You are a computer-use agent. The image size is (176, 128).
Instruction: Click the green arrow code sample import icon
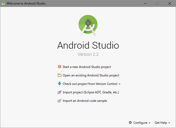[60, 100]
